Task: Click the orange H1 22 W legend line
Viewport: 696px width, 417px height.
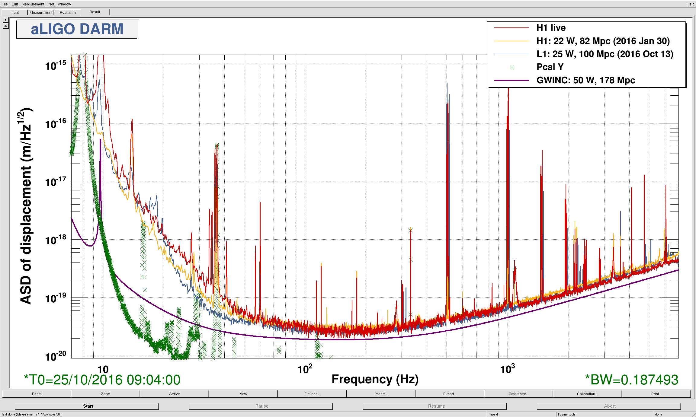Action: click(x=512, y=41)
